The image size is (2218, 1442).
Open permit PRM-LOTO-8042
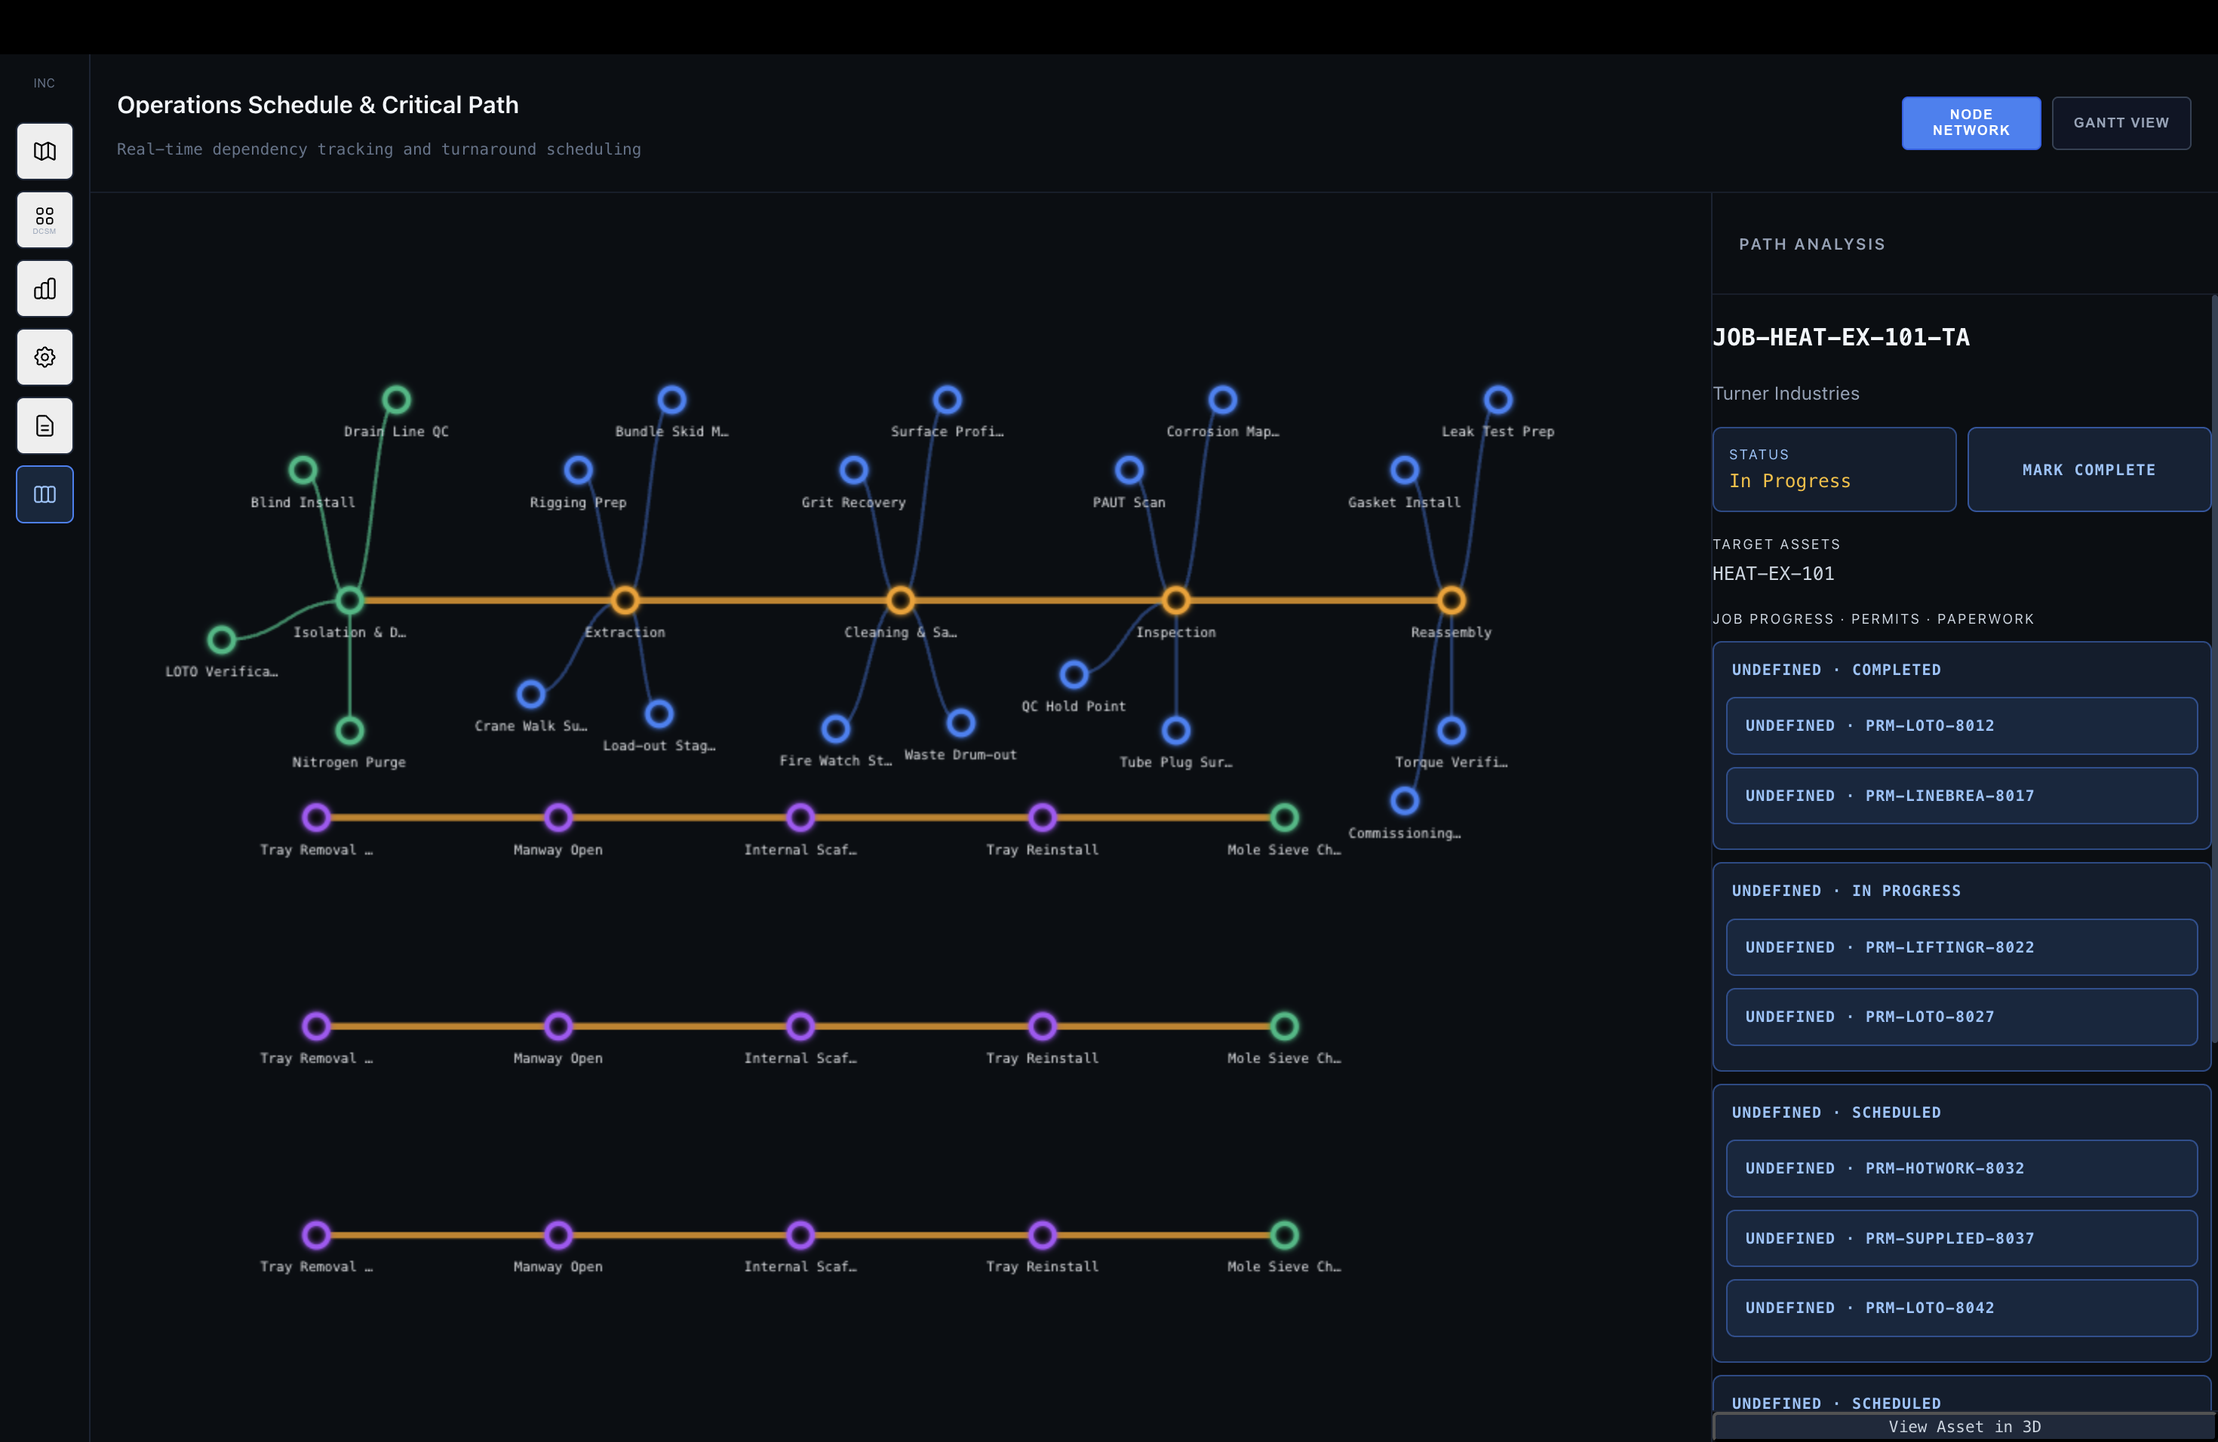click(x=1961, y=1308)
